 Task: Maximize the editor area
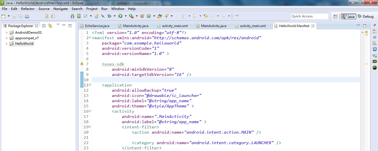[x=365, y=25]
